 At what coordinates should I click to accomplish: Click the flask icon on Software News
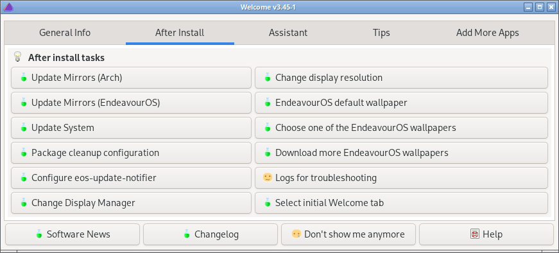(39, 234)
